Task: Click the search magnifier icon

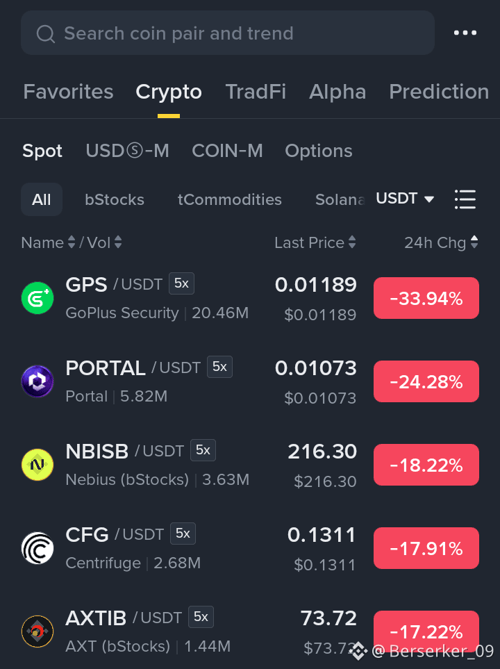Action: pyautogui.click(x=46, y=34)
